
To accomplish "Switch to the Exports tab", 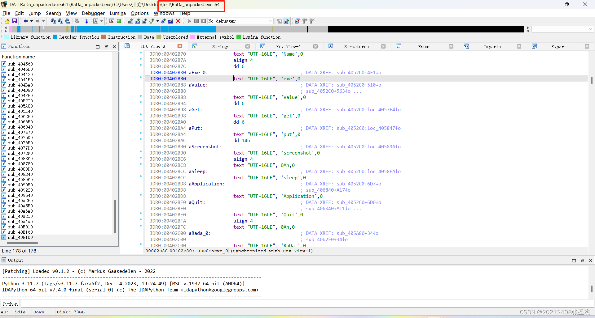I will pos(560,47).
